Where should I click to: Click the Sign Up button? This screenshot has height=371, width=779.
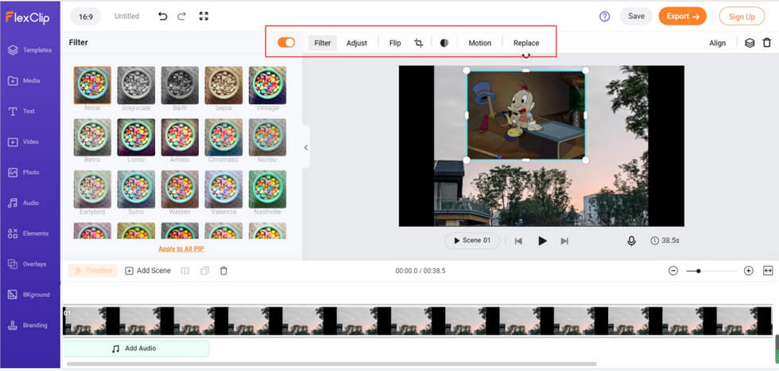pos(742,17)
